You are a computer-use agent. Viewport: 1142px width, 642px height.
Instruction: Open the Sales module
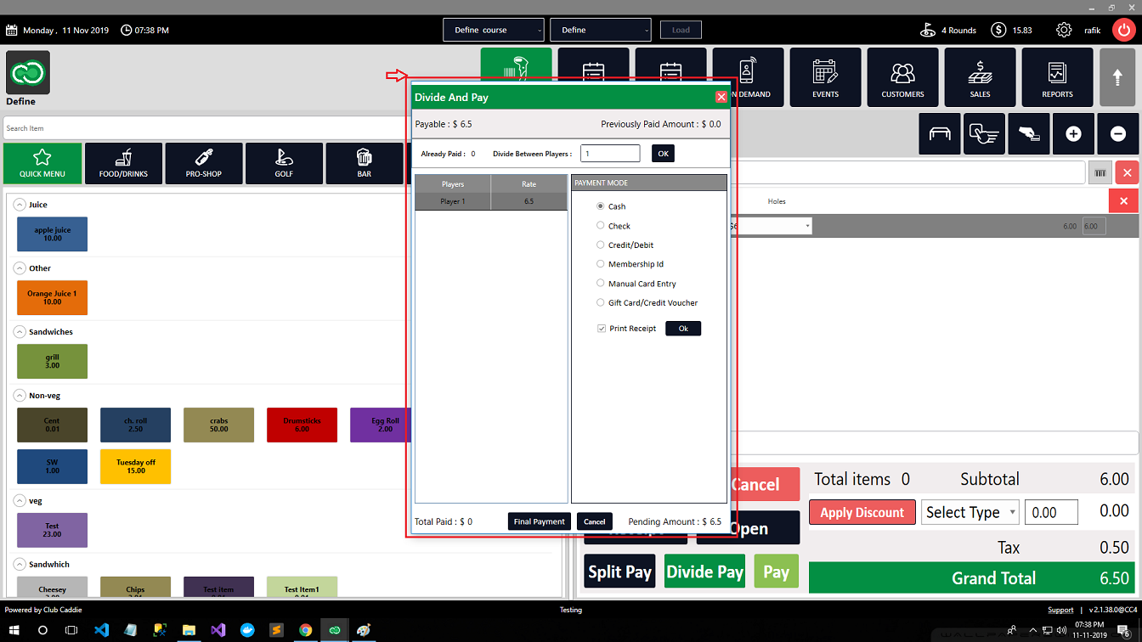[x=980, y=77]
